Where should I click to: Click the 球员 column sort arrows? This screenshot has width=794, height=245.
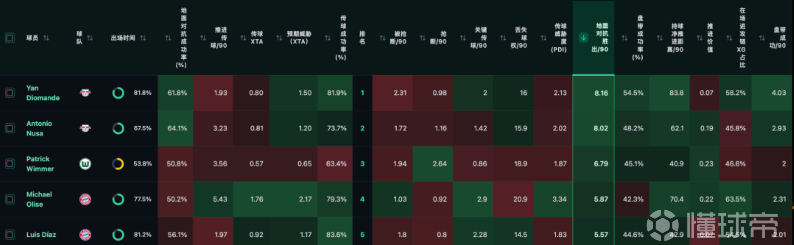coord(46,38)
